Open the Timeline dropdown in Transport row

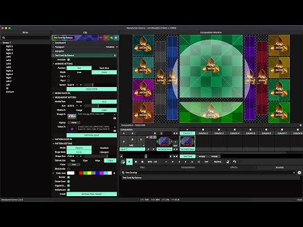(x=112, y=47)
